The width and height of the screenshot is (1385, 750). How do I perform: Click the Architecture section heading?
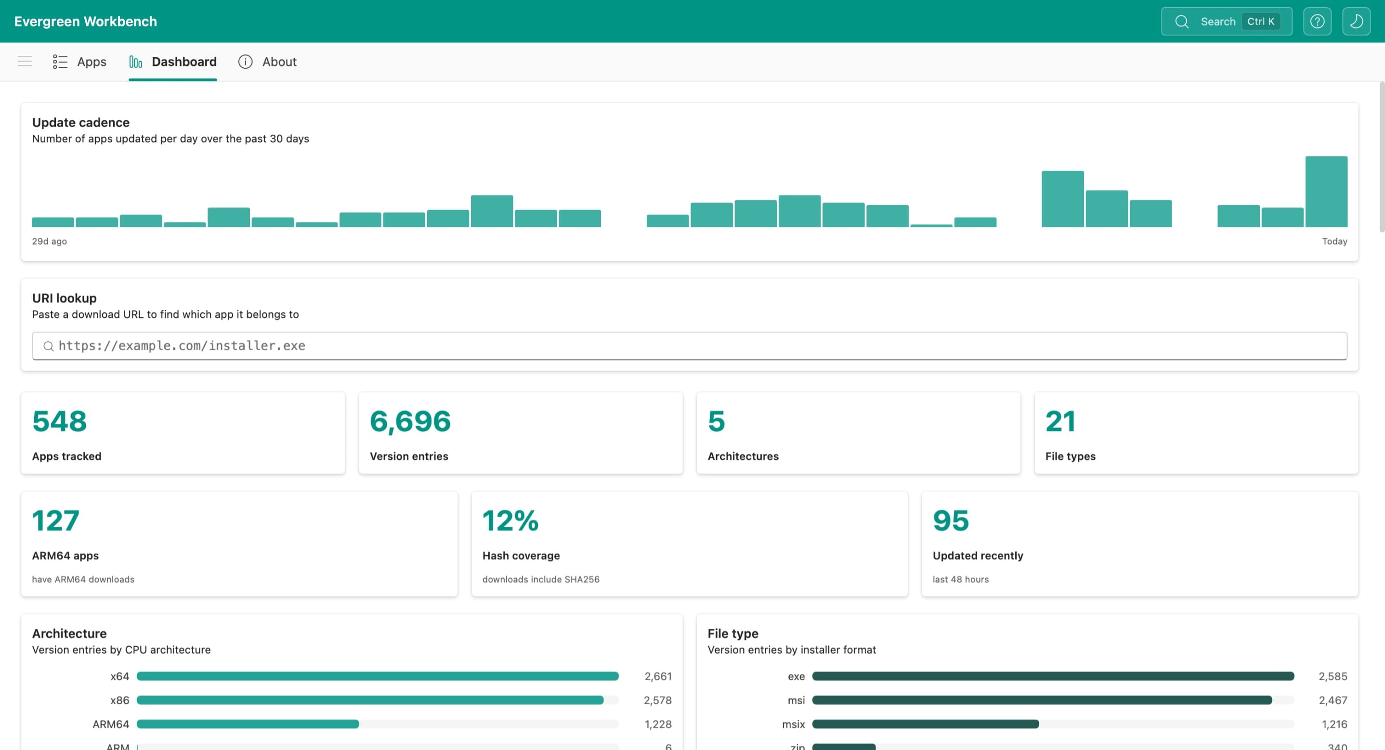[x=69, y=634]
